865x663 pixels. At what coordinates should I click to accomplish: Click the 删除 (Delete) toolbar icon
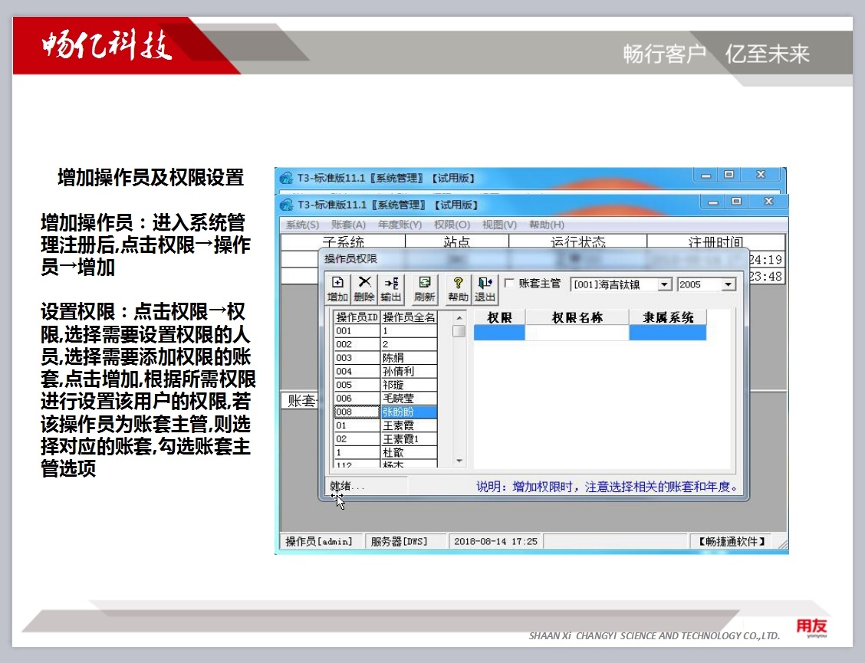(x=364, y=288)
